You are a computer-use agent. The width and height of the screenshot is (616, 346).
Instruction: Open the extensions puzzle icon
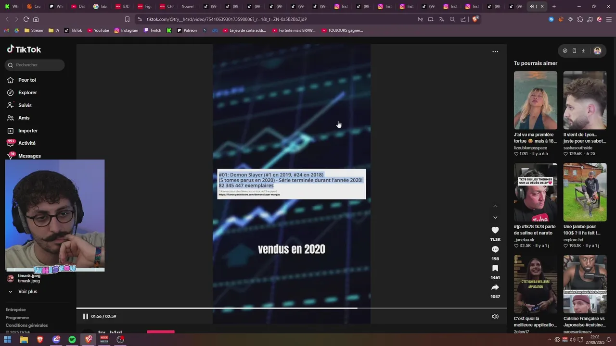(580, 19)
